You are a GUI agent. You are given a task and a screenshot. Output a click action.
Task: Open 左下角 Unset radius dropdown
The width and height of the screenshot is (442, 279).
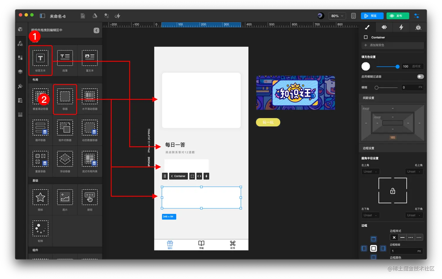(x=371, y=215)
